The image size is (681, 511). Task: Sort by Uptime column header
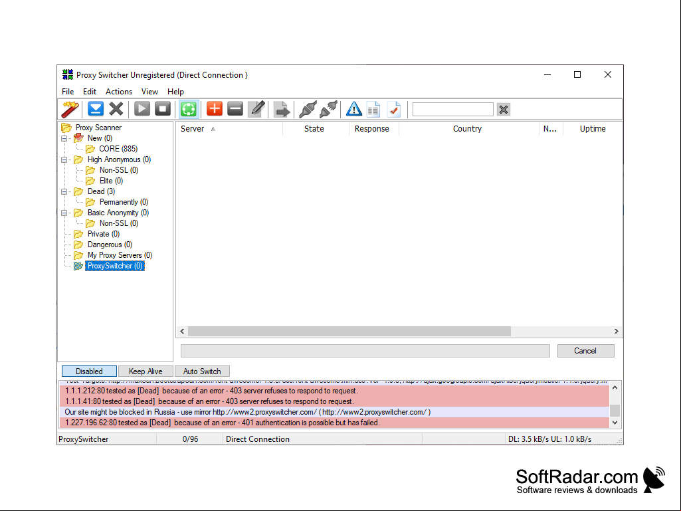tap(593, 129)
